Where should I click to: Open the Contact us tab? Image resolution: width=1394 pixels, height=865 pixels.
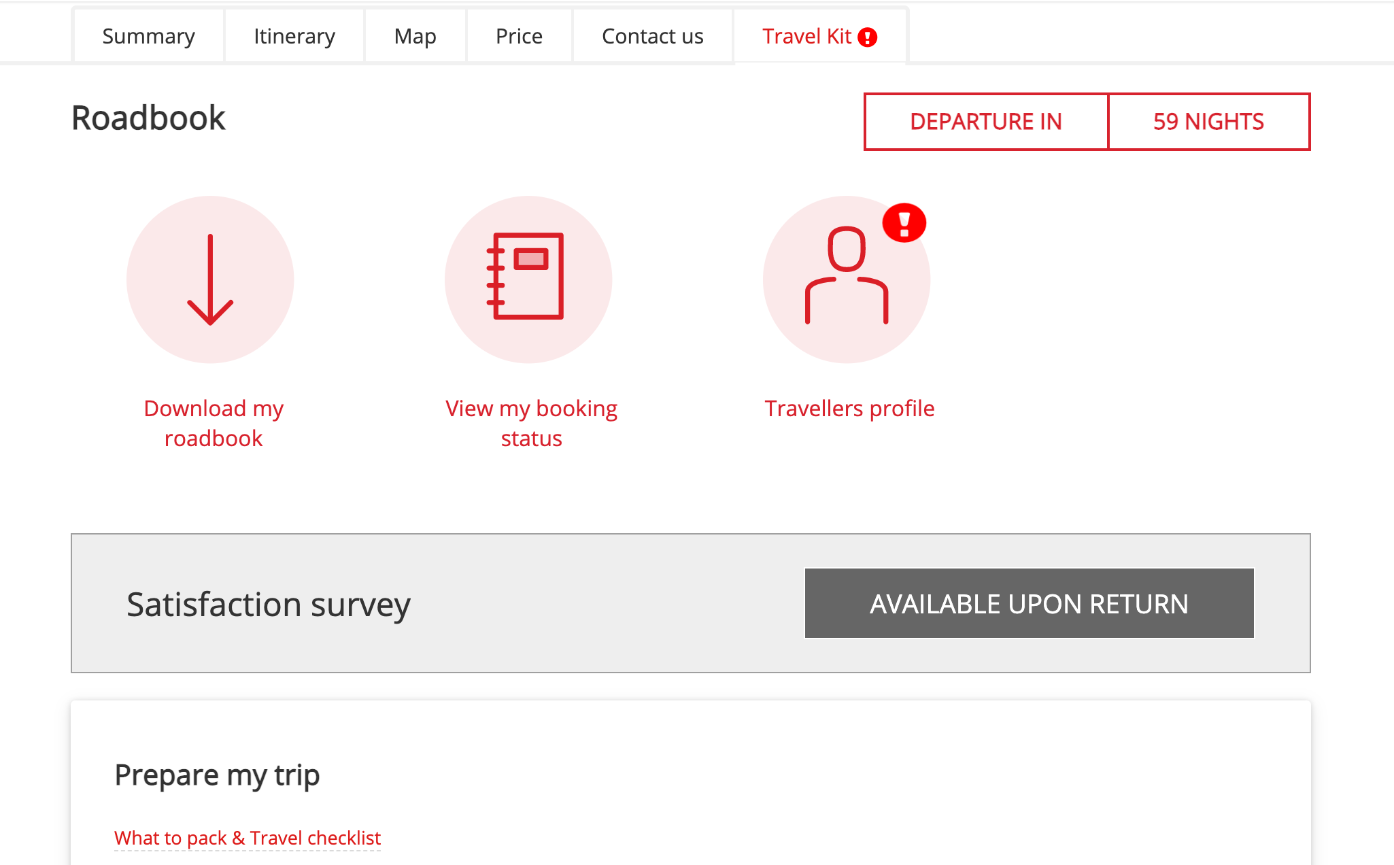pos(653,36)
